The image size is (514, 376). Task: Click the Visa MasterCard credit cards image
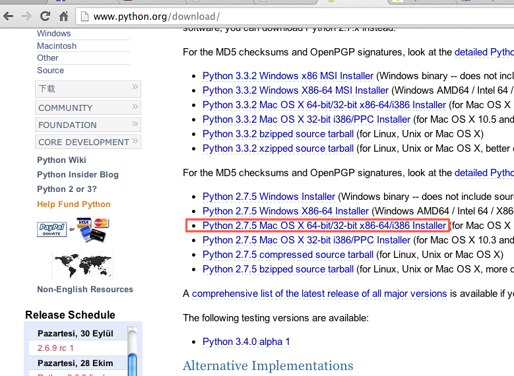coord(93,230)
